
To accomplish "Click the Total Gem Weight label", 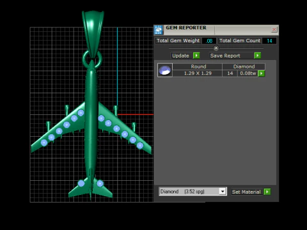I will click(178, 41).
